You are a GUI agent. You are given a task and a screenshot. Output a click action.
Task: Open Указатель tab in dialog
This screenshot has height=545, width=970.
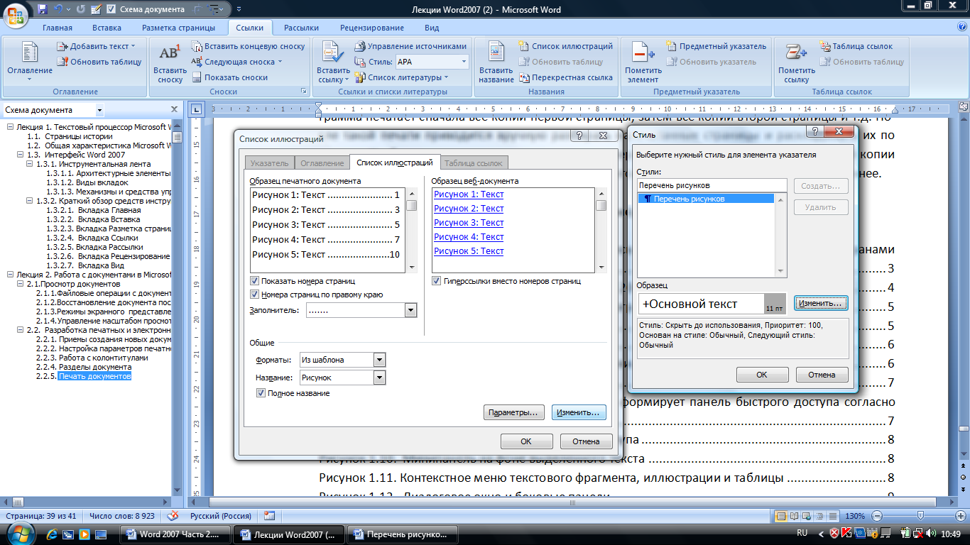(x=269, y=163)
